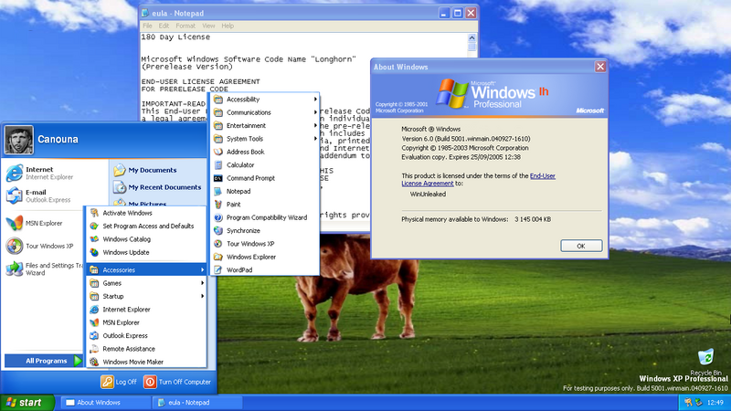This screenshot has width=731, height=411.
Task: Launch Windows Movie Maker
Action: point(146,362)
